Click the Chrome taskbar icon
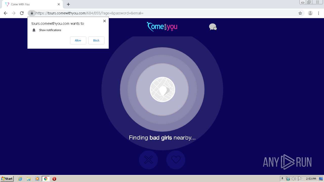Viewport: 324px width, 182px height. click(46, 179)
